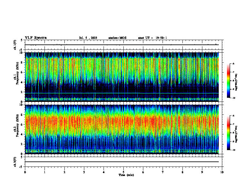Select the date text "Jul. 5, 2023"
The image size is (250, 193).
(88, 38)
